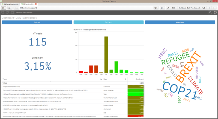Click the green 20% sentiment bar
The width and height of the screenshot is (218, 119).
click(x=116, y=67)
